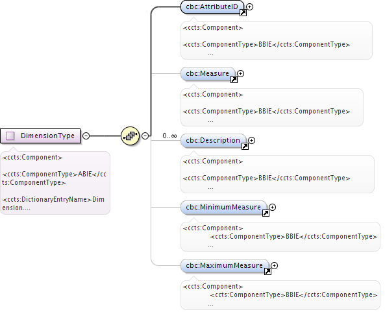Click the annotation box under cbc:MinimumMeasure

pos(280,237)
